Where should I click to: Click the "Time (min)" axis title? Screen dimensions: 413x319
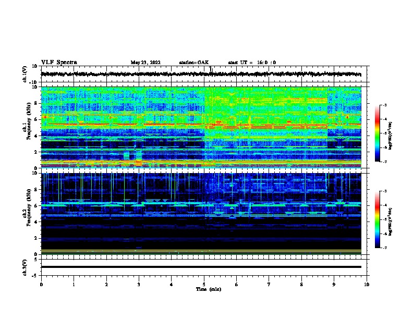(209, 289)
